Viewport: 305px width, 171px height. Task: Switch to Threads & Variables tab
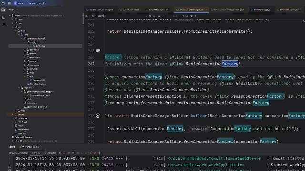point(18,153)
